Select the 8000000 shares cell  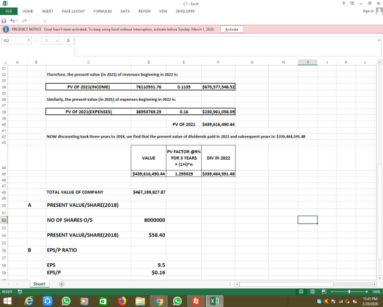pos(148,220)
